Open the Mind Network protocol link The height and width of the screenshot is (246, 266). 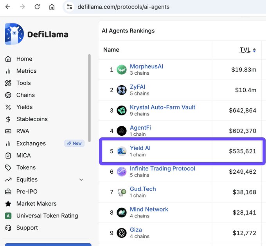(149, 209)
